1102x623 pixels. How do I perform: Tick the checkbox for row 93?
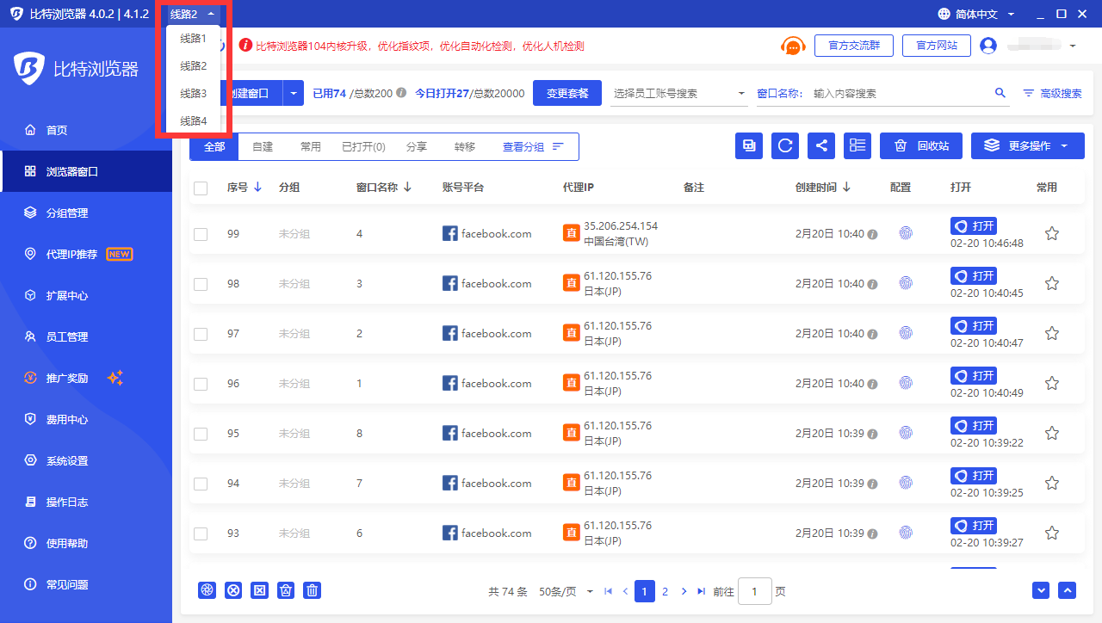tap(201, 534)
